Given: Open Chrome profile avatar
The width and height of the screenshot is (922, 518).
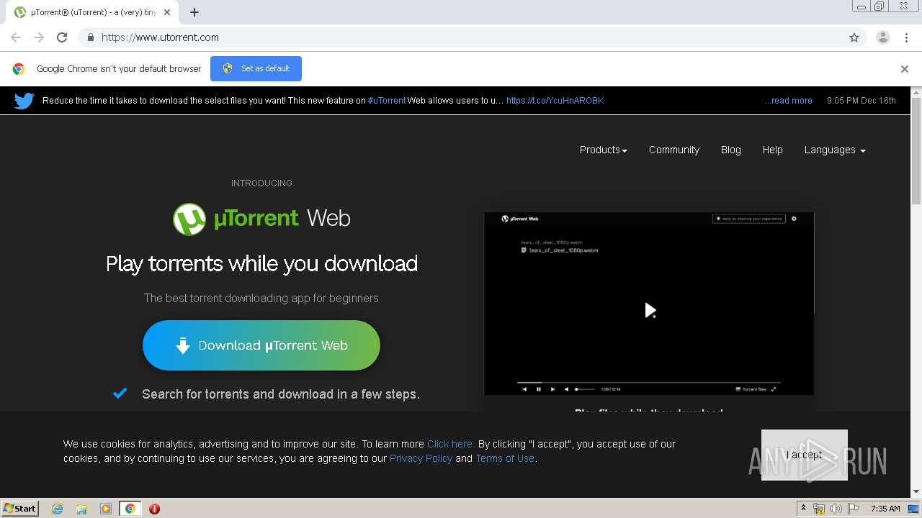Looking at the screenshot, I should point(883,37).
